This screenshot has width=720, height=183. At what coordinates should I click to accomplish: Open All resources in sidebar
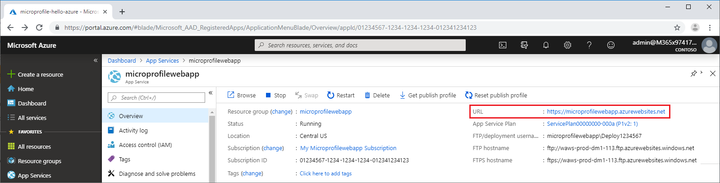29,146
